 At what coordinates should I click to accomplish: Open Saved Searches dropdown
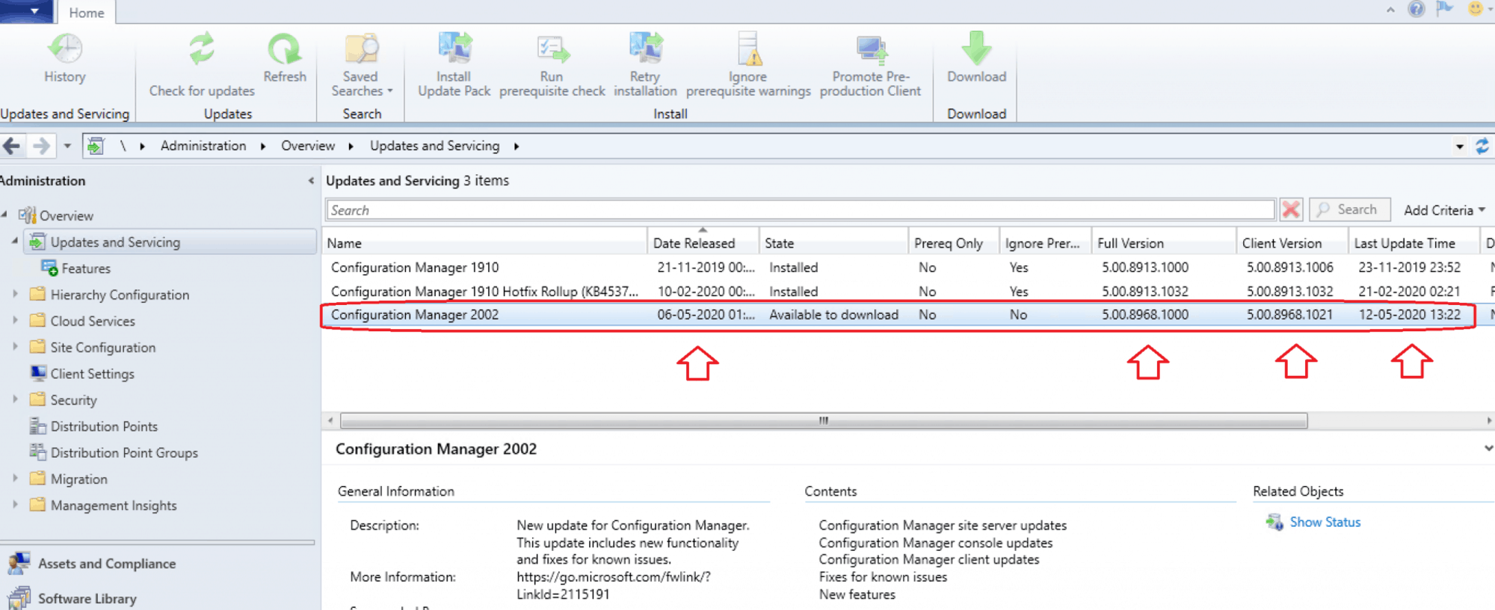(x=362, y=66)
